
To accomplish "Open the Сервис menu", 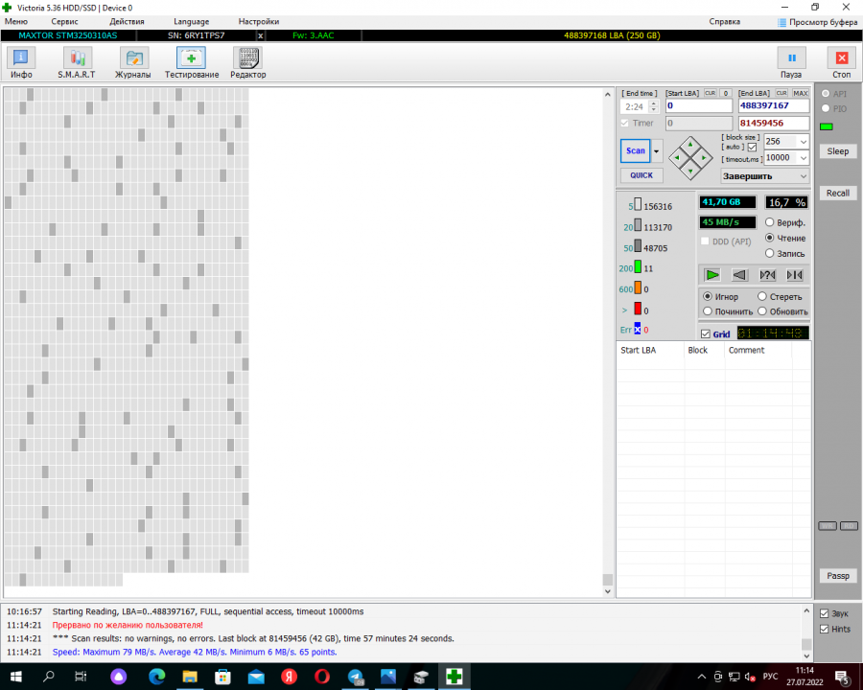I will (64, 21).
